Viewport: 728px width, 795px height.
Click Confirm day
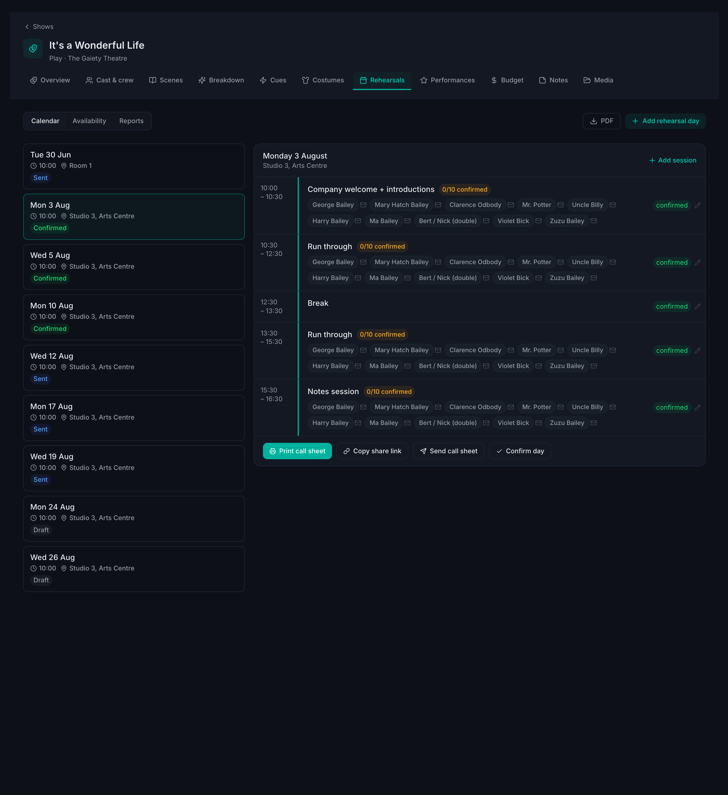(x=520, y=451)
